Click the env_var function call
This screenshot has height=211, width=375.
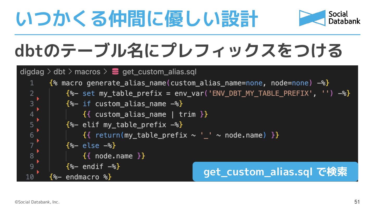189,94
